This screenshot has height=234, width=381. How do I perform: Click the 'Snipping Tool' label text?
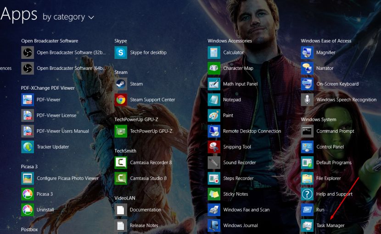[237, 147]
